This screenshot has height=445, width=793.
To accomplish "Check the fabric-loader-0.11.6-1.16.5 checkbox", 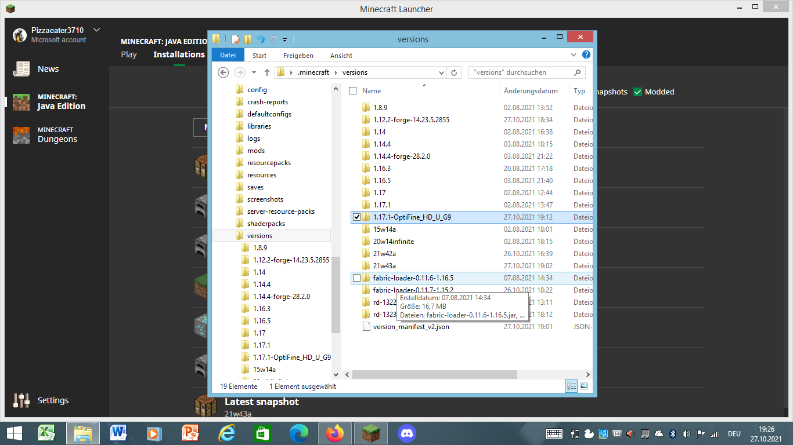I will point(356,278).
